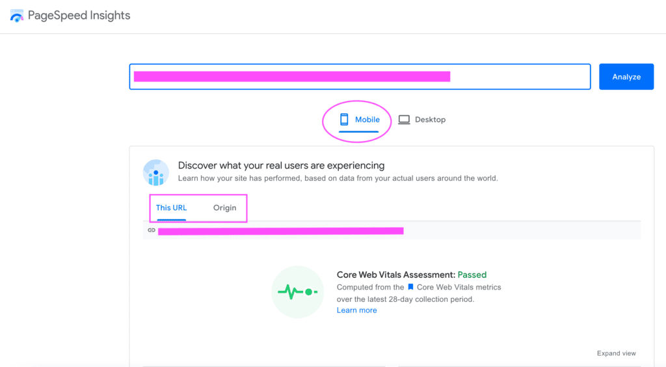Click the green pulse vitals icon

tap(297, 292)
